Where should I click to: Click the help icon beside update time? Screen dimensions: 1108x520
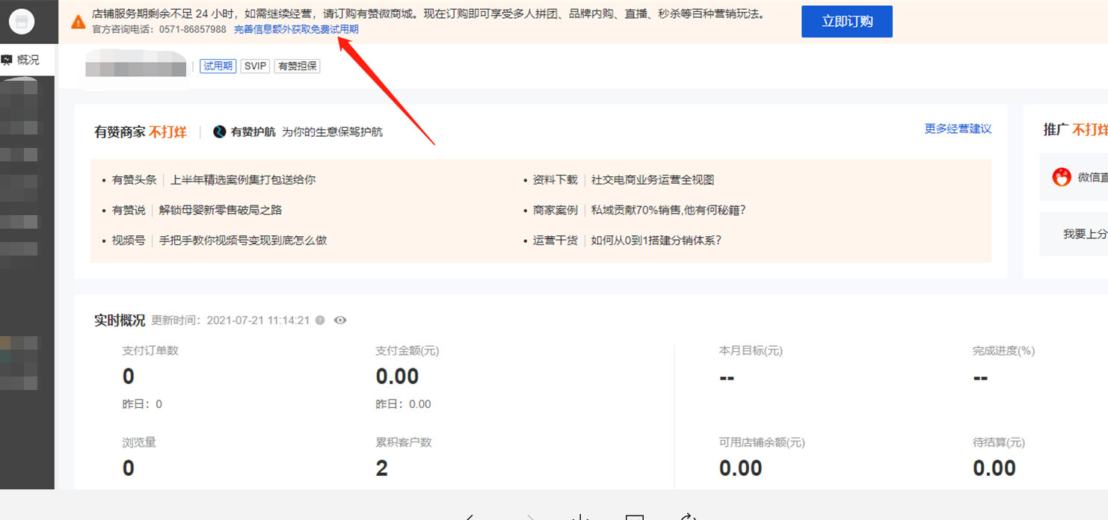[x=320, y=321]
